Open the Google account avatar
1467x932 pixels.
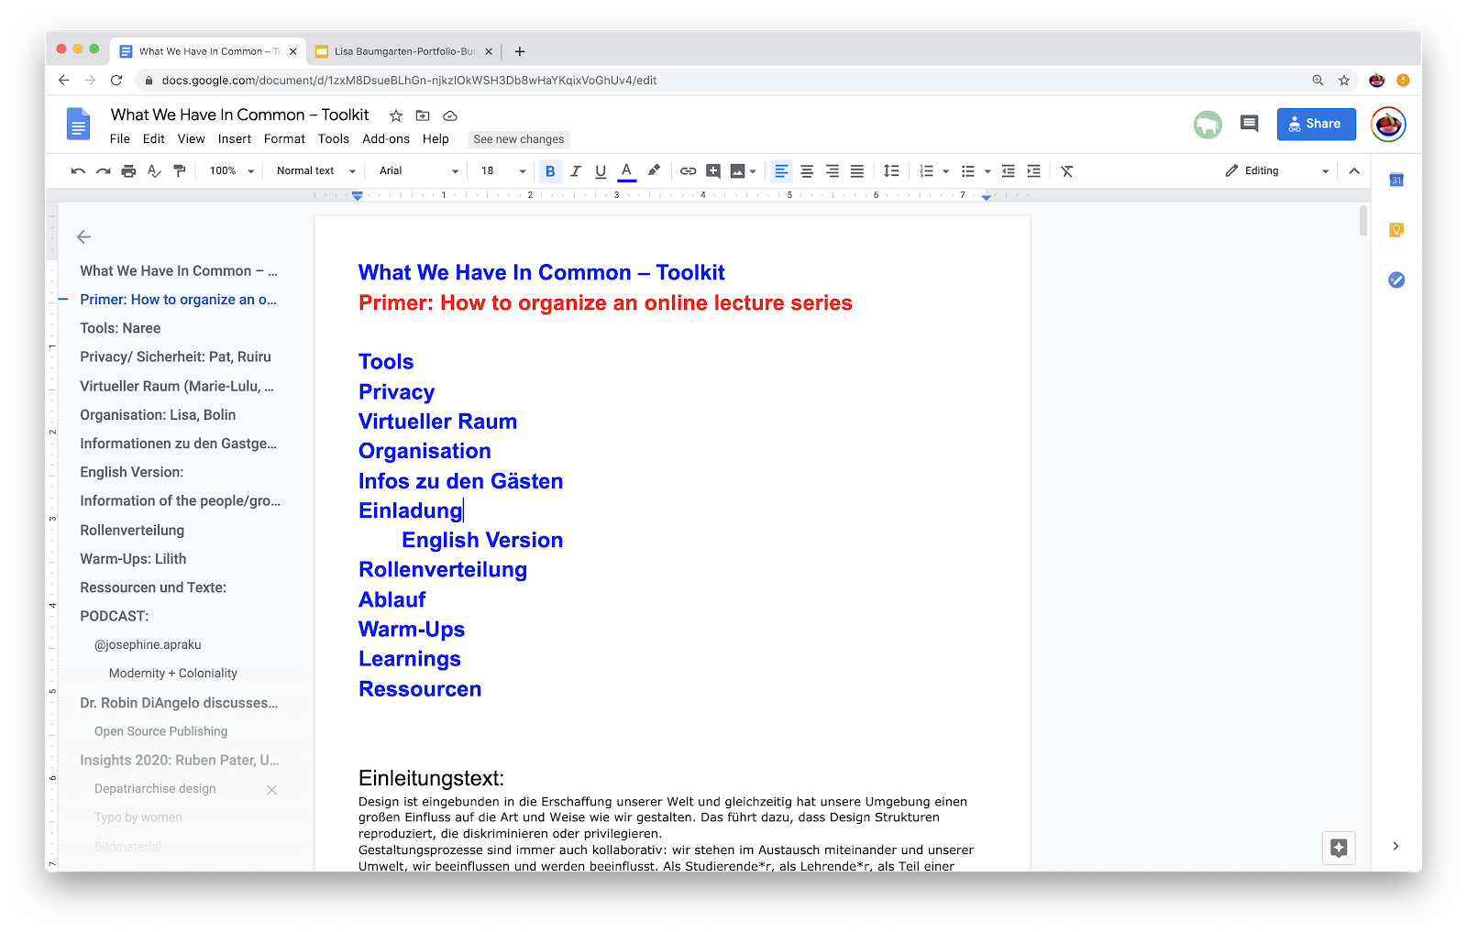1388,125
